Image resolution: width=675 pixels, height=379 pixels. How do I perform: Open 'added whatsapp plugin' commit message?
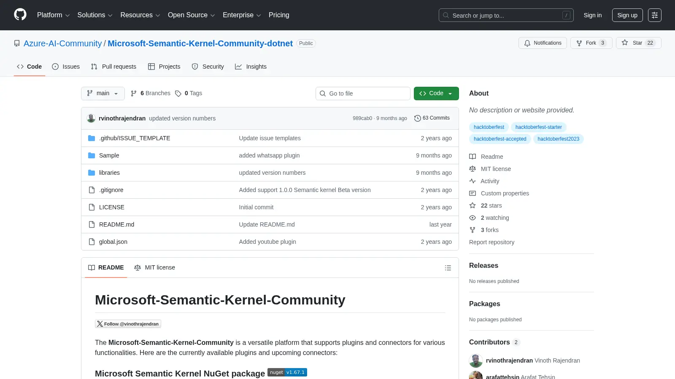pos(269,155)
